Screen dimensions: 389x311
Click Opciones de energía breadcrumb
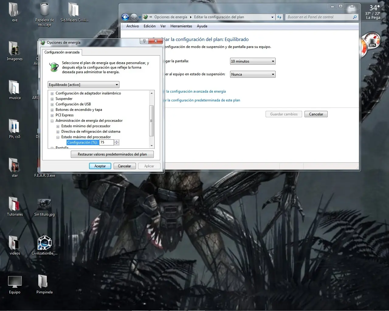point(171,17)
